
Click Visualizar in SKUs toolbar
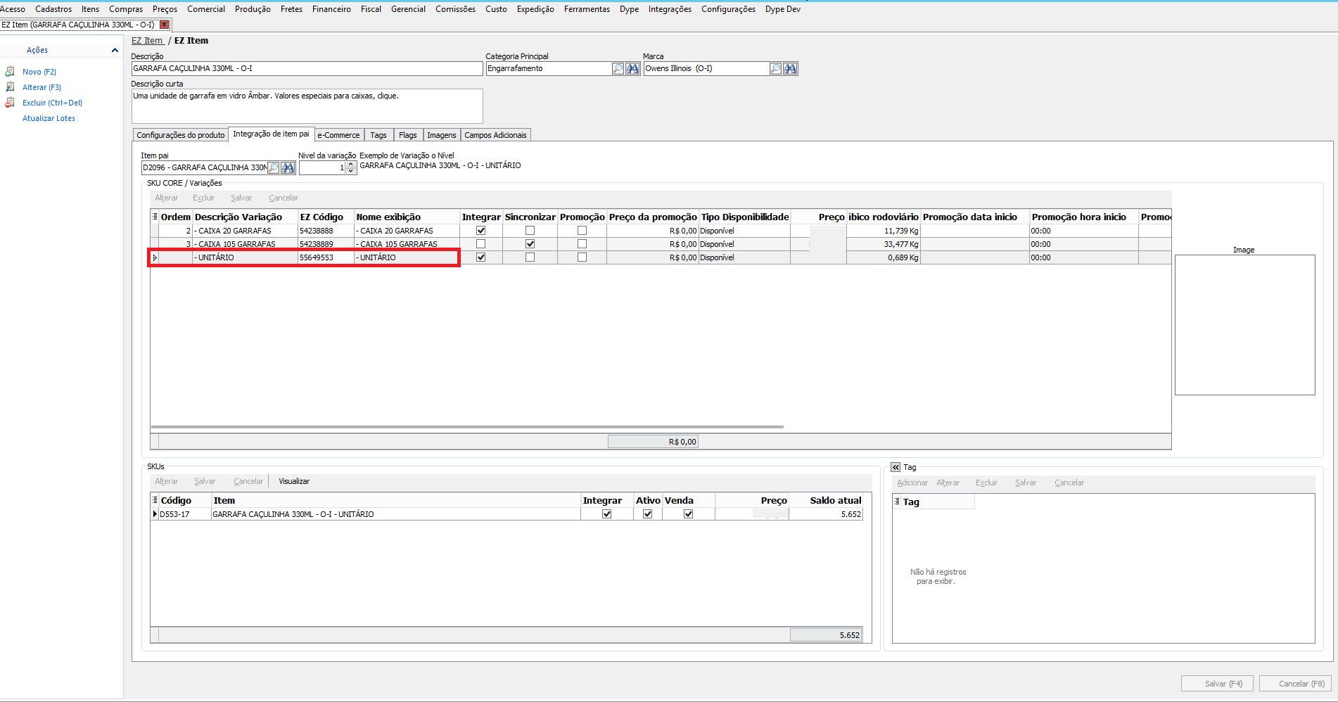coord(294,482)
